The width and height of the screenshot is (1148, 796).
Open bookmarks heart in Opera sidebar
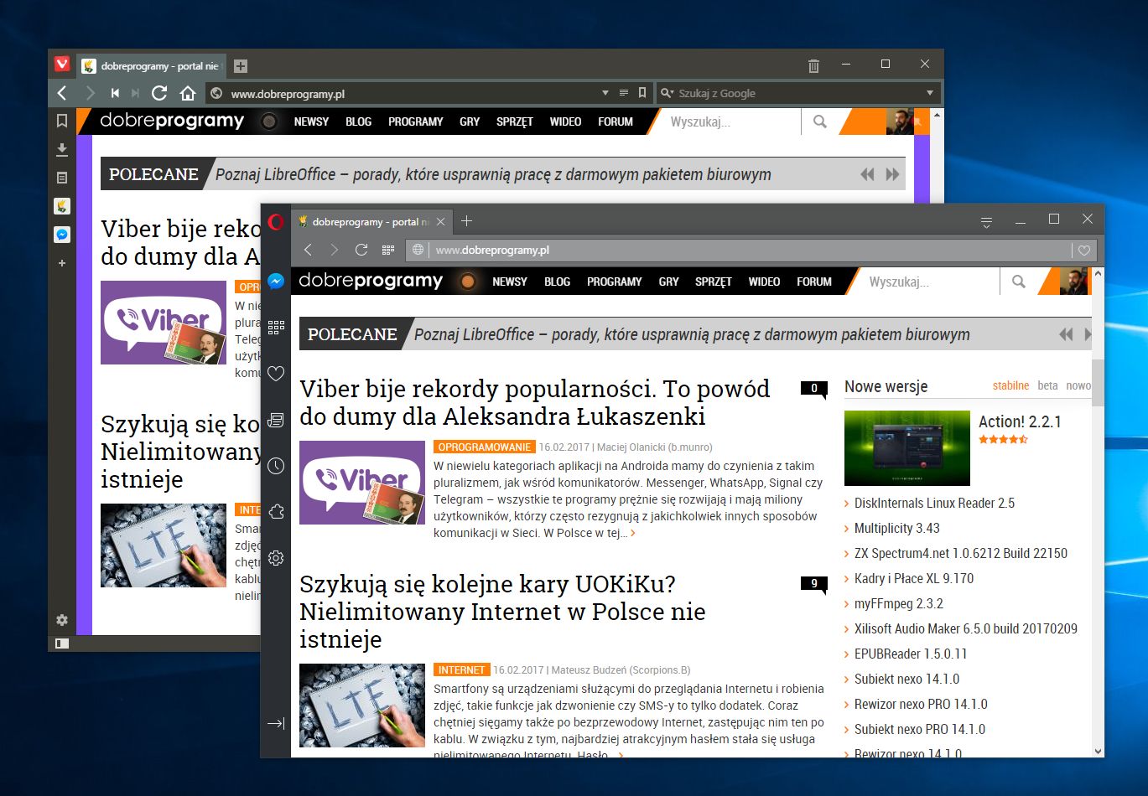[276, 374]
